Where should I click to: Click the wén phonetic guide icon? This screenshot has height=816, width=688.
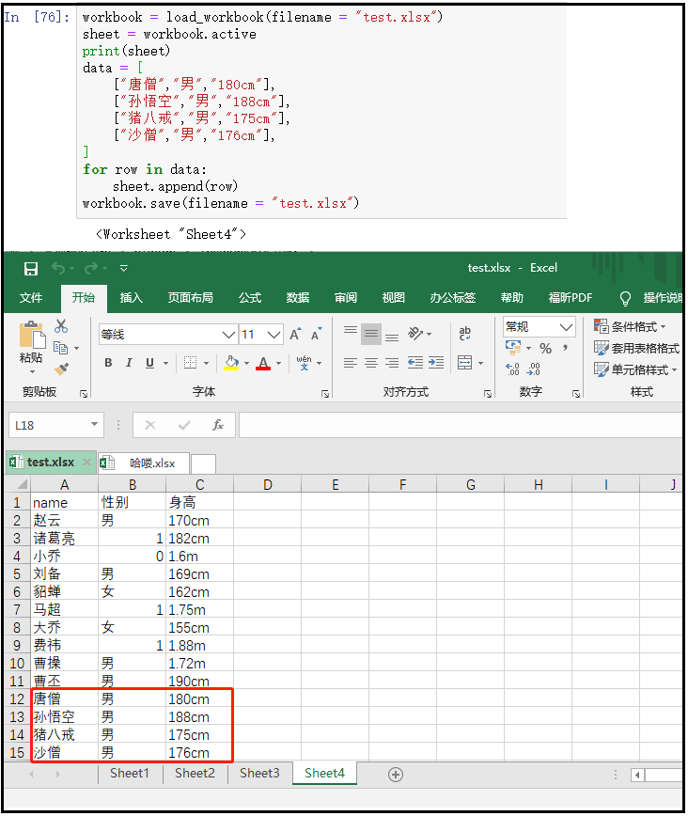pyautogui.click(x=304, y=363)
